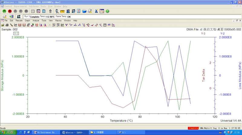Open the Macros menu
The height and width of the screenshot is (135, 242).
tap(58, 20)
